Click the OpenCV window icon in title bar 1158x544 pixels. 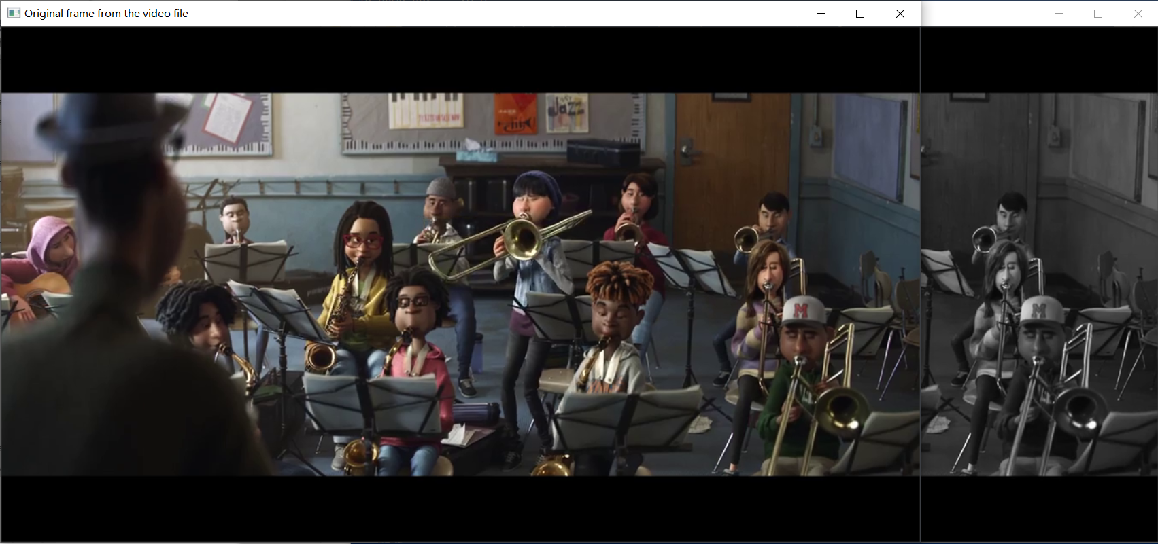[13, 13]
